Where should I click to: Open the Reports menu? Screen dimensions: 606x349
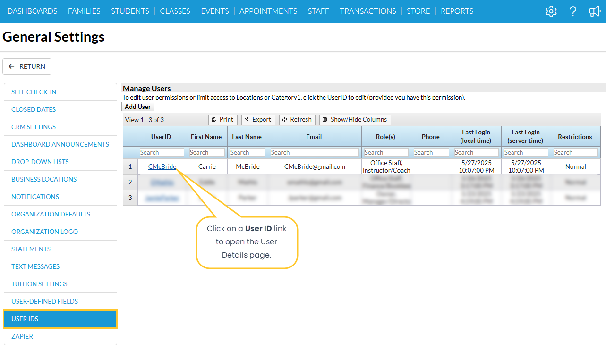(457, 11)
